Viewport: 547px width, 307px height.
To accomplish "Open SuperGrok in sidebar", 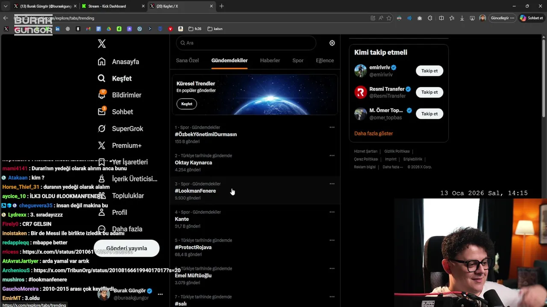I will tap(120, 129).
